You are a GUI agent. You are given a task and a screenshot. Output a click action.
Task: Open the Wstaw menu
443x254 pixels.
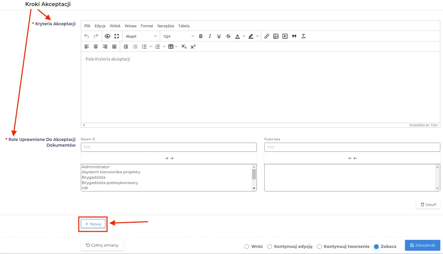pyautogui.click(x=131, y=26)
